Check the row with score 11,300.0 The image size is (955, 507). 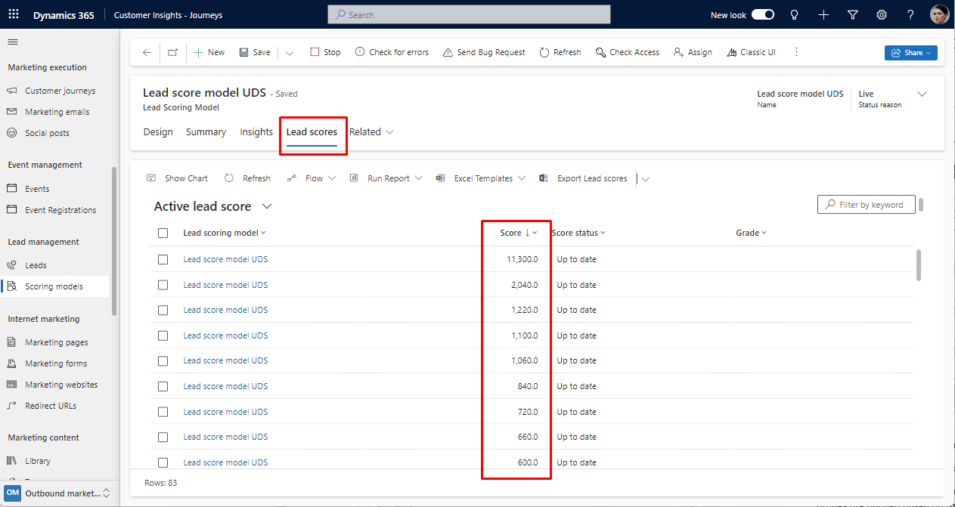(163, 259)
